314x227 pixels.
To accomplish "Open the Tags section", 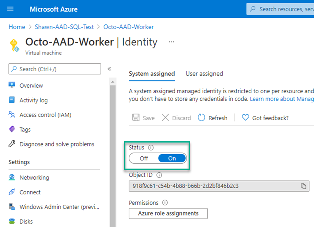I will click(25, 129).
